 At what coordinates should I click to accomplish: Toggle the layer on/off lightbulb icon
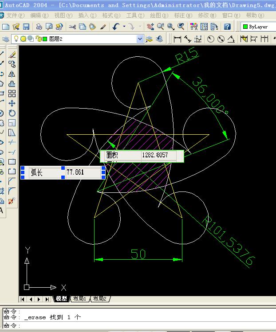16,39
